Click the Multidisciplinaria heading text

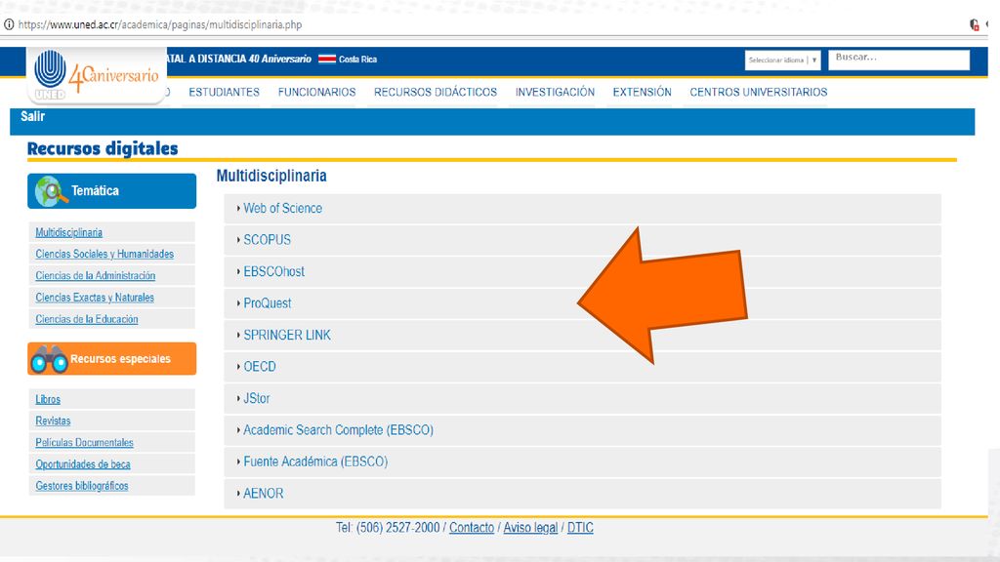coord(271,176)
